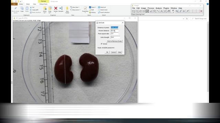Click the Known distance field
220x123 pixels.
(x=114, y=30)
